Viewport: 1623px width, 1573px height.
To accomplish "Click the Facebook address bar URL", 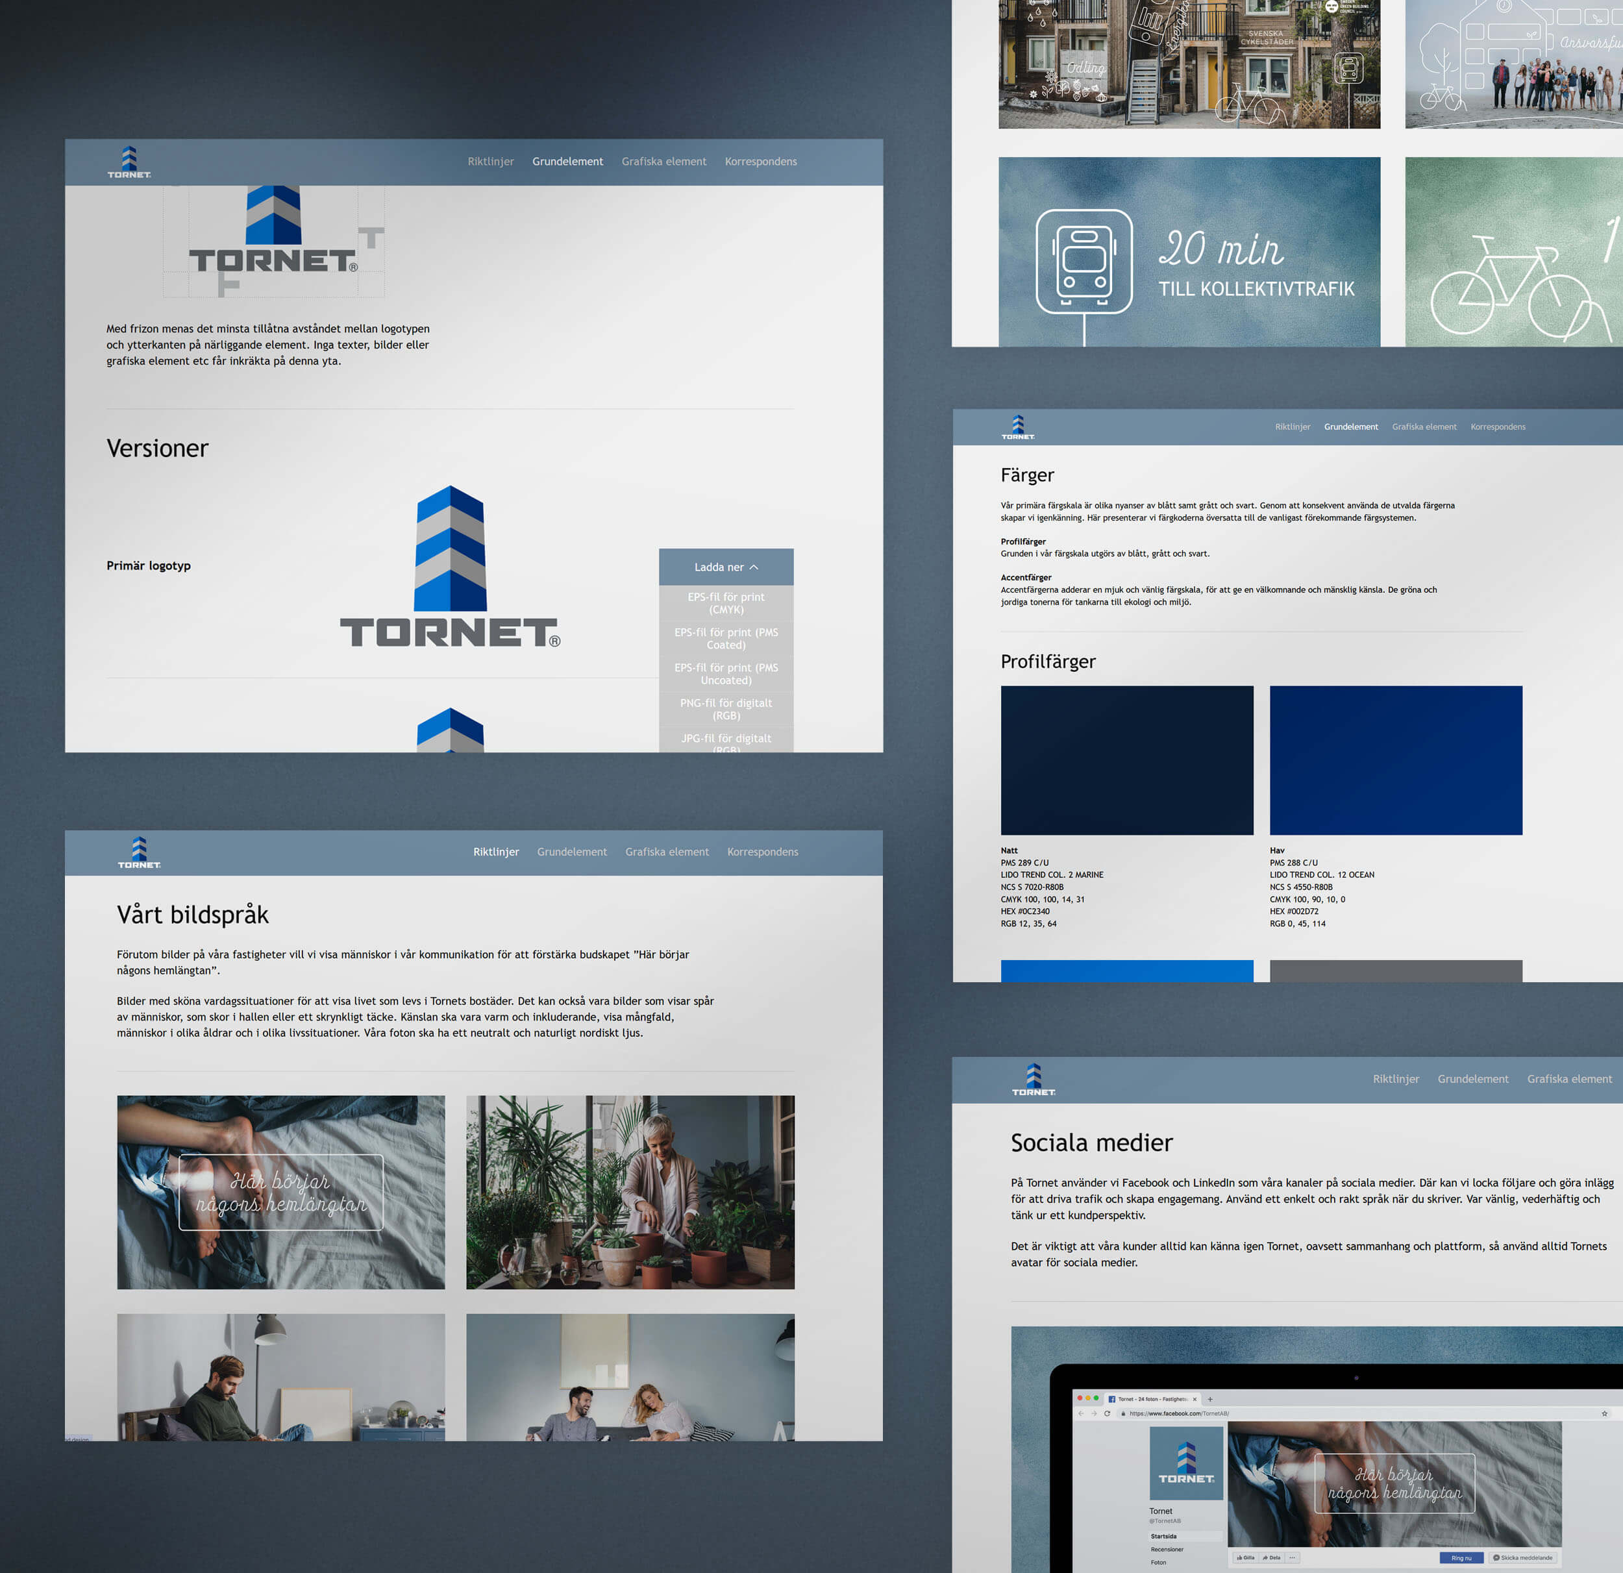I will (1179, 1413).
